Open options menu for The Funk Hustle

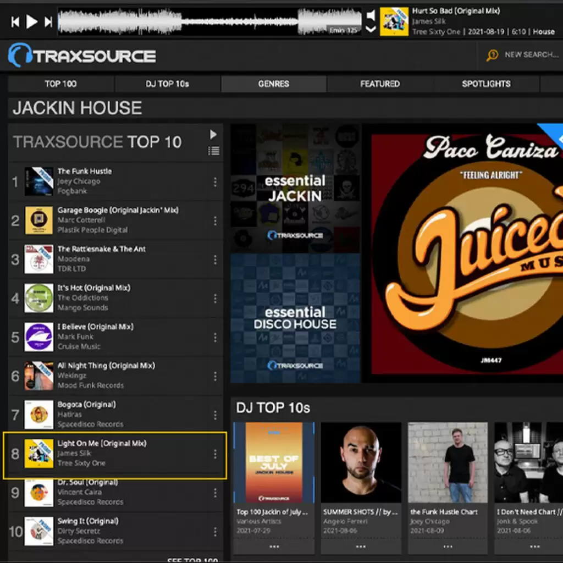coord(215,182)
